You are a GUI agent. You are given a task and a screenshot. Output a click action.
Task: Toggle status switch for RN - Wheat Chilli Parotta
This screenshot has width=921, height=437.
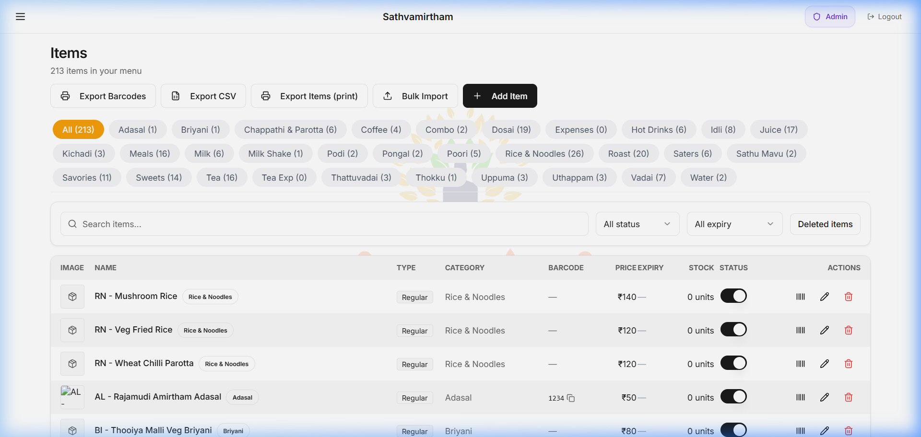point(733,363)
